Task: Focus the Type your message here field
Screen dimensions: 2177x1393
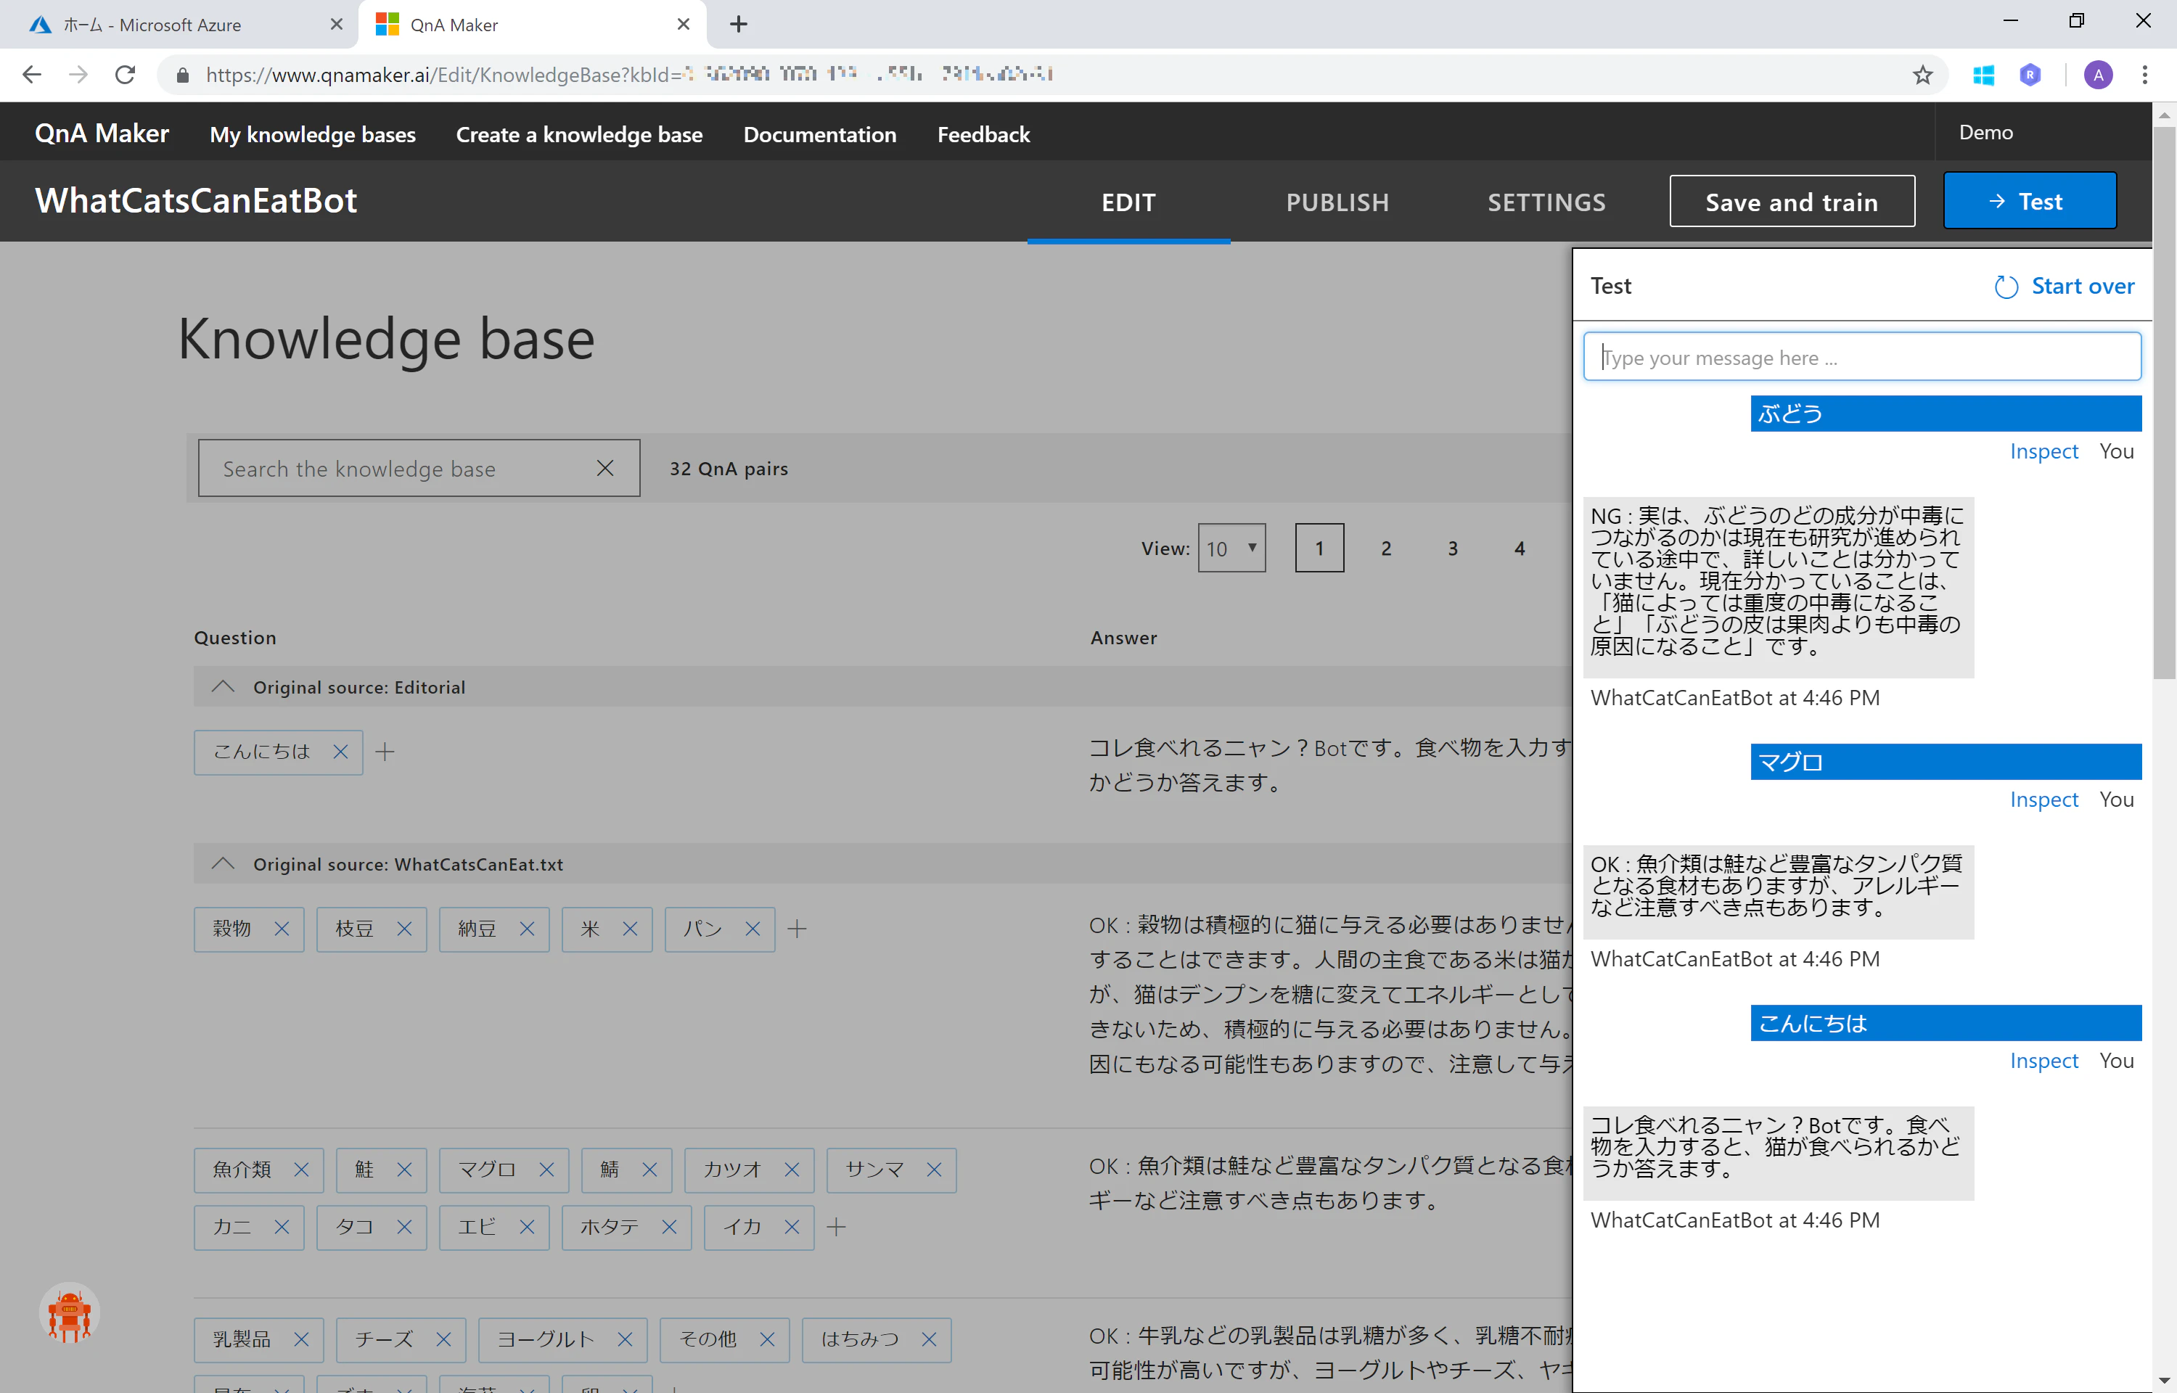Action: pyautogui.click(x=1862, y=357)
